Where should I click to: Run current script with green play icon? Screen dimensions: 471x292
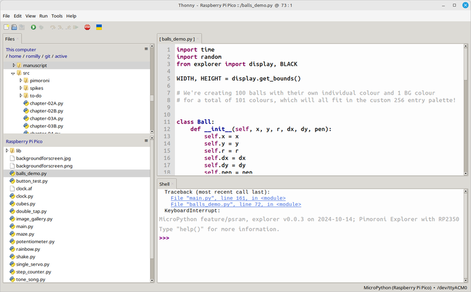coord(34,27)
